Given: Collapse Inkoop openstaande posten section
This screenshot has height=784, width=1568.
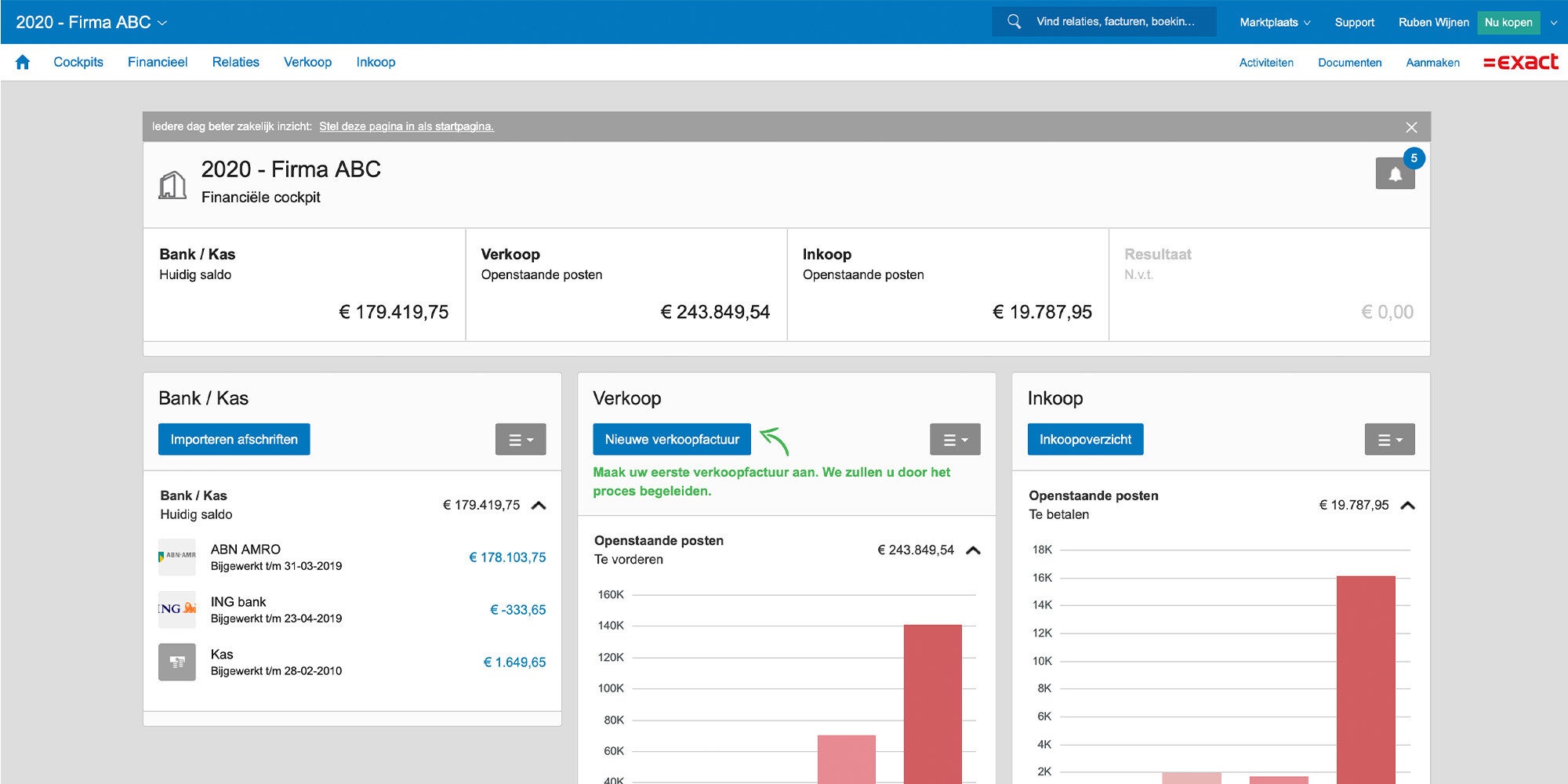Looking at the screenshot, I should 1407,505.
